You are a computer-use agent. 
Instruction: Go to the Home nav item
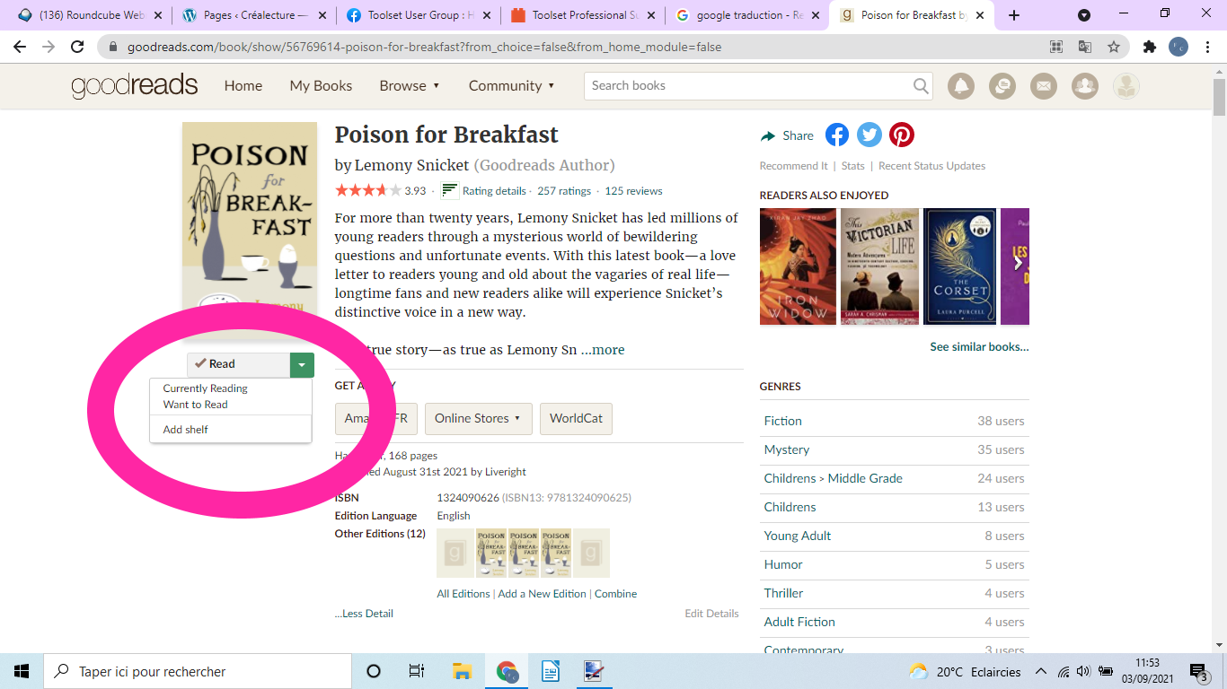click(243, 86)
